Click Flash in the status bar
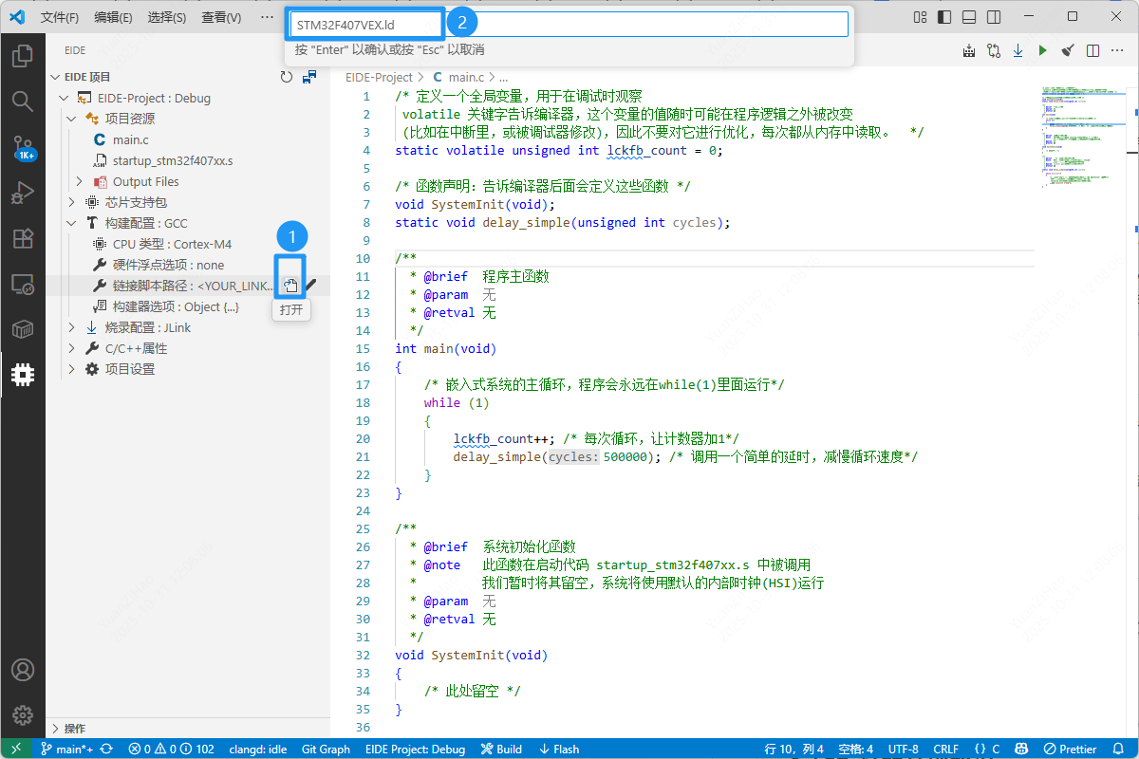 [x=559, y=750]
